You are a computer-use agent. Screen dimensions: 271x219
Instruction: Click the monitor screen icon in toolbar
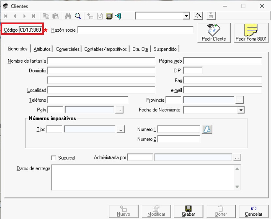pos(109,16)
